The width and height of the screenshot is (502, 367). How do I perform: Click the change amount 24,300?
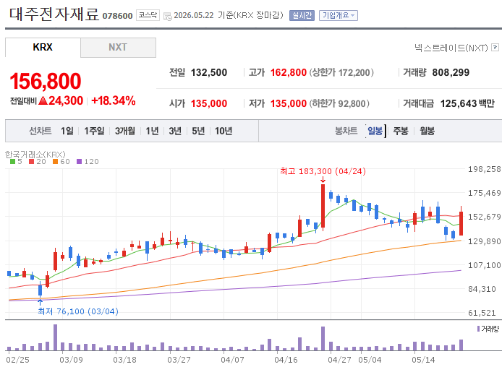tap(66, 100)
